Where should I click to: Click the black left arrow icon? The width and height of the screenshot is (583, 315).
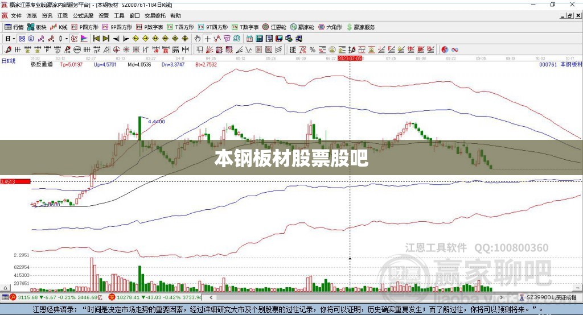[x=116, y=39]
